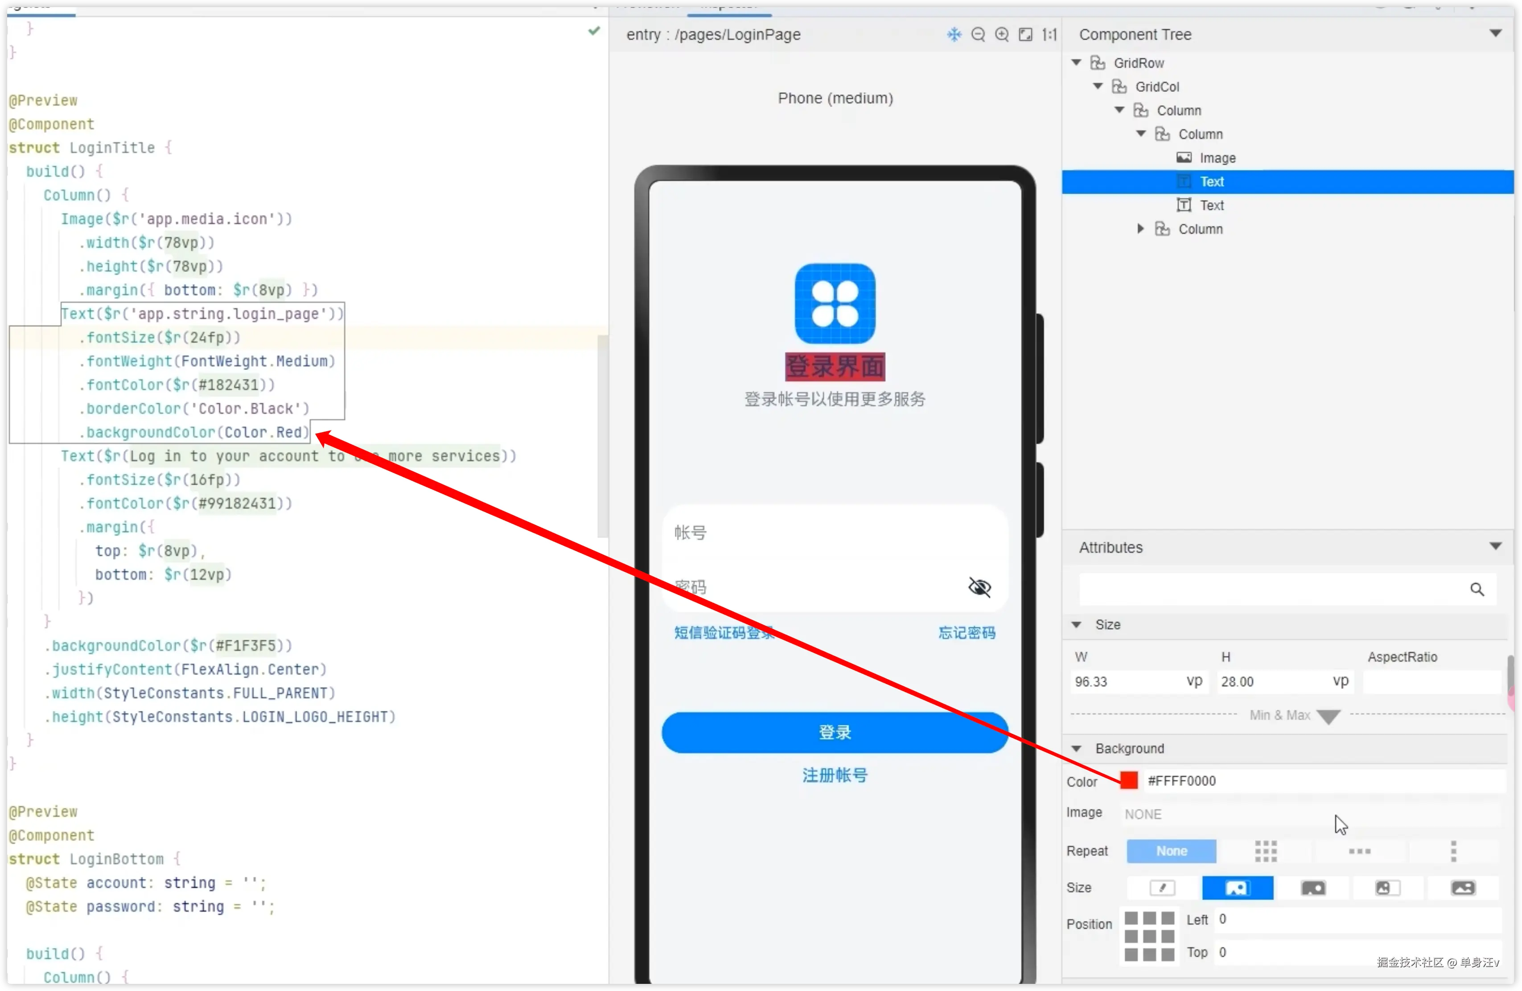The image size is (1522, 991).
Task: Select the None background repeat option
Action: click(1171, 851)
